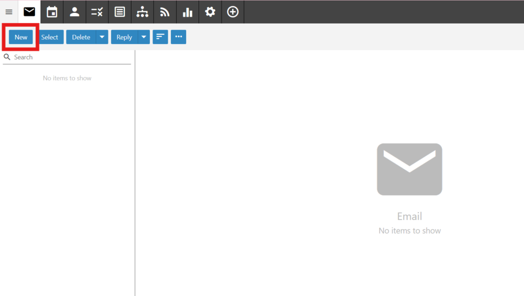
Task: Open the Calendar section
Action: pos(52,12)
